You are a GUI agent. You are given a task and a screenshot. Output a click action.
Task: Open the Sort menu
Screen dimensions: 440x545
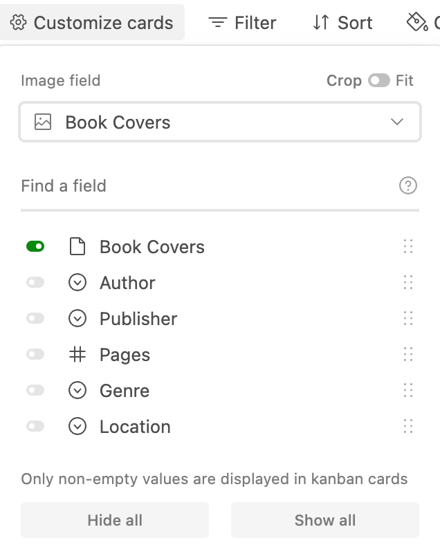[x=342, y=23]
